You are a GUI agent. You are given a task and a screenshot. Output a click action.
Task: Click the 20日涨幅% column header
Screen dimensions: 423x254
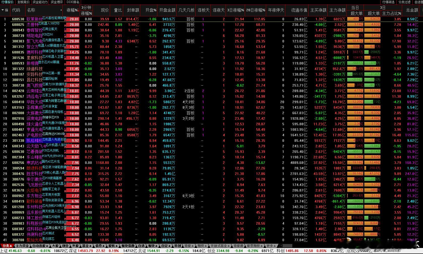point(256,10)
